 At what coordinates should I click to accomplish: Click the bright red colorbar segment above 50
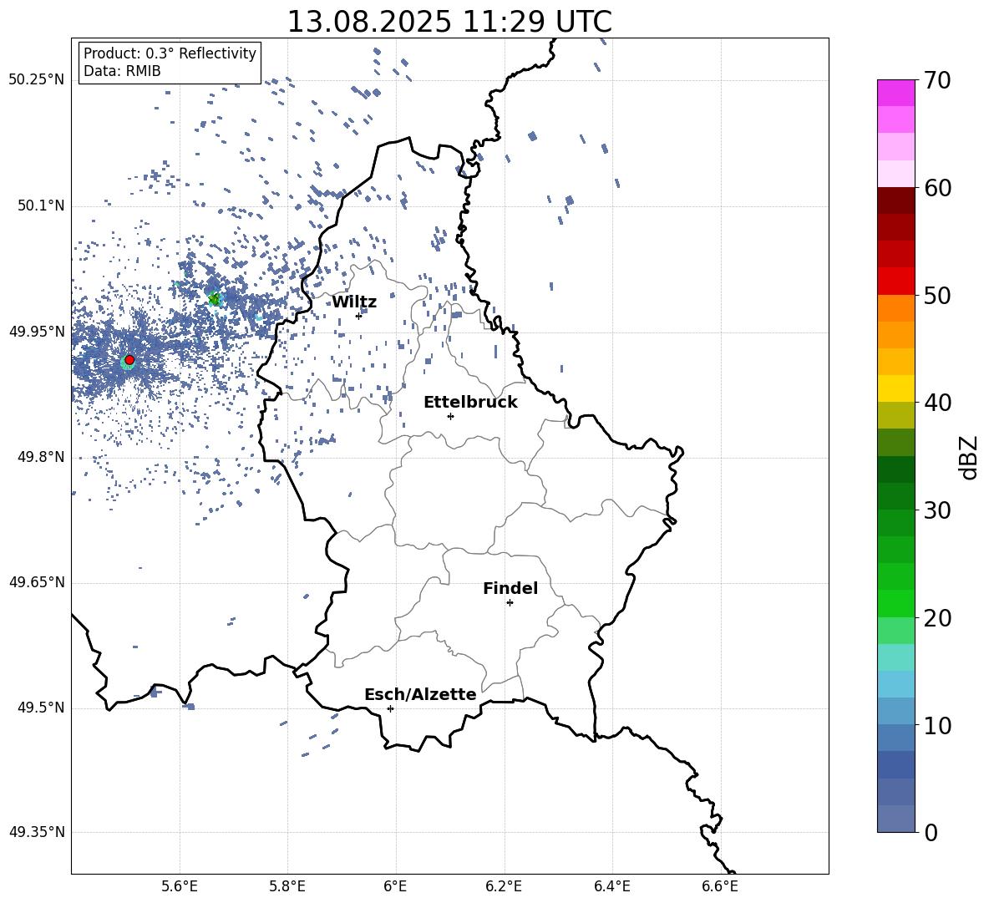coord(896,282)
